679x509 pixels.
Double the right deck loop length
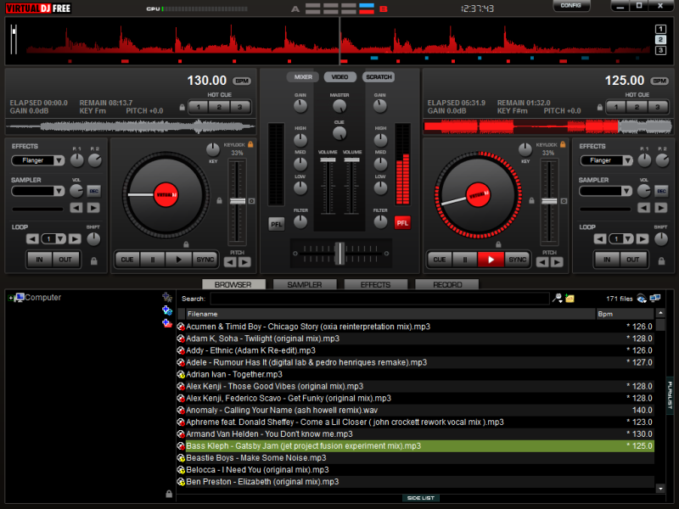(643, 239)
